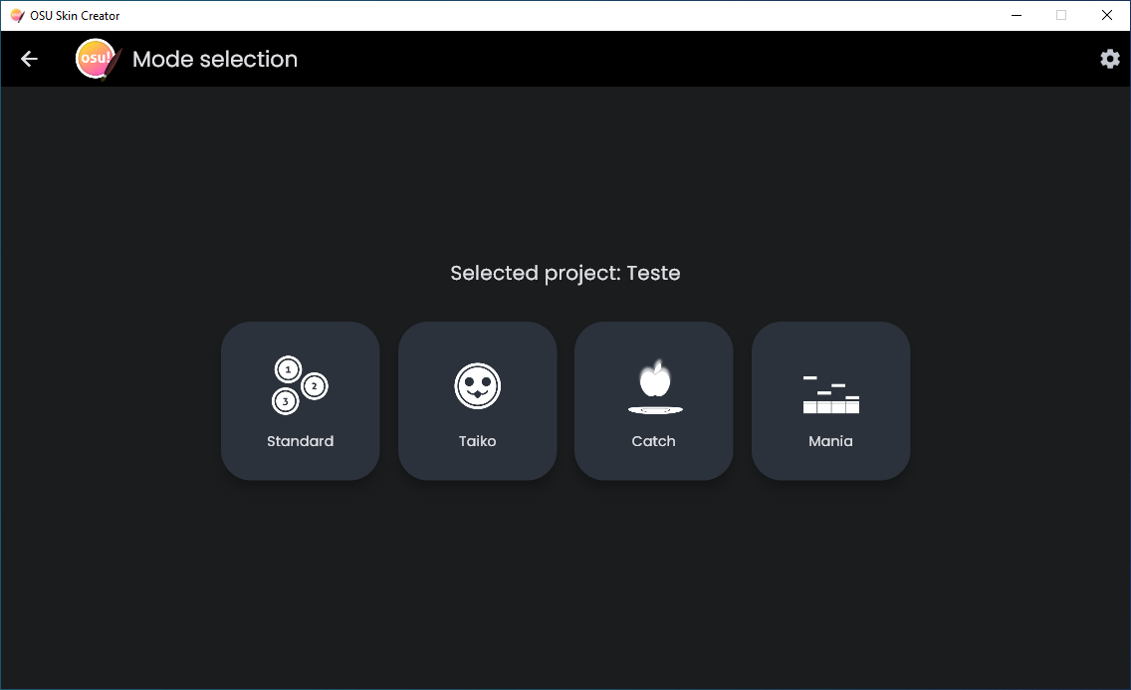Pick the Catch apple icon
Image resolution: width=1131 pixels, height=690 pixels.
point(654,380)
